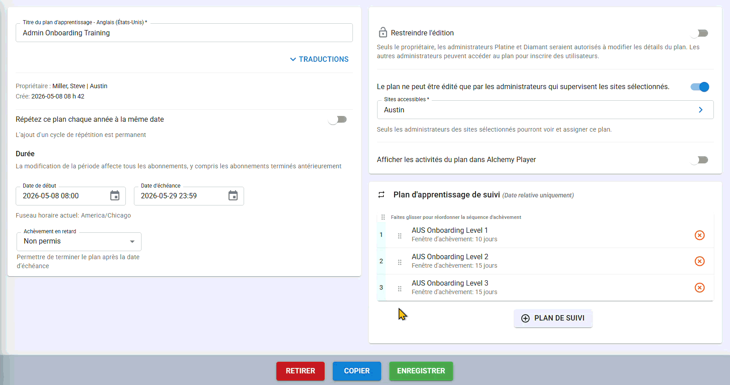
Task: Select the AUS Onboarding Level 3 title text
Action: (450, 283)
